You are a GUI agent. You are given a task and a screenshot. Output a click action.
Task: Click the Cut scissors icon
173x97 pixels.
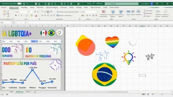pyautogui.click(x=8, y=11)
